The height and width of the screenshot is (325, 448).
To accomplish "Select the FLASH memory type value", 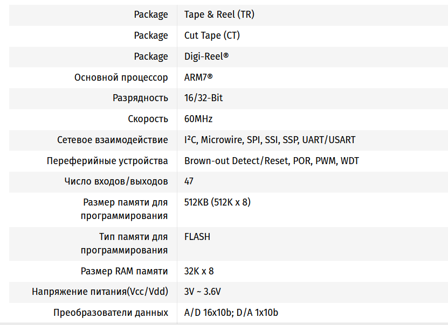I will point(197,237).
